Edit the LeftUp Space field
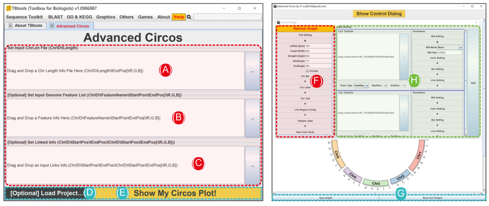 pos(318,46)
